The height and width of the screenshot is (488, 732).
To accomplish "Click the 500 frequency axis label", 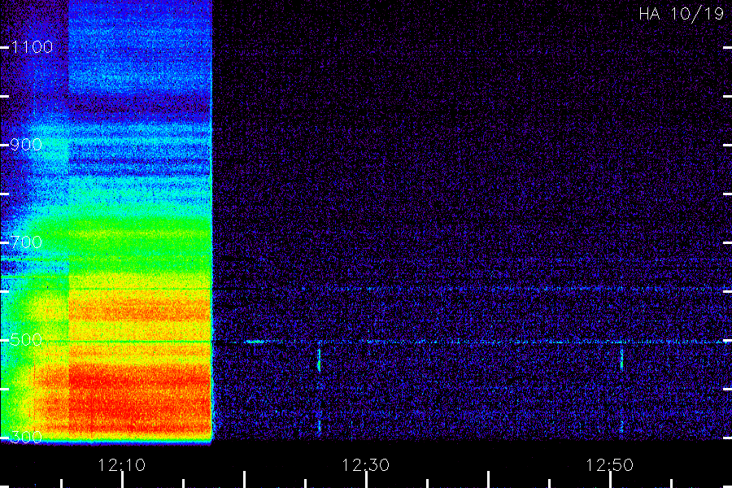I will 26,340.
